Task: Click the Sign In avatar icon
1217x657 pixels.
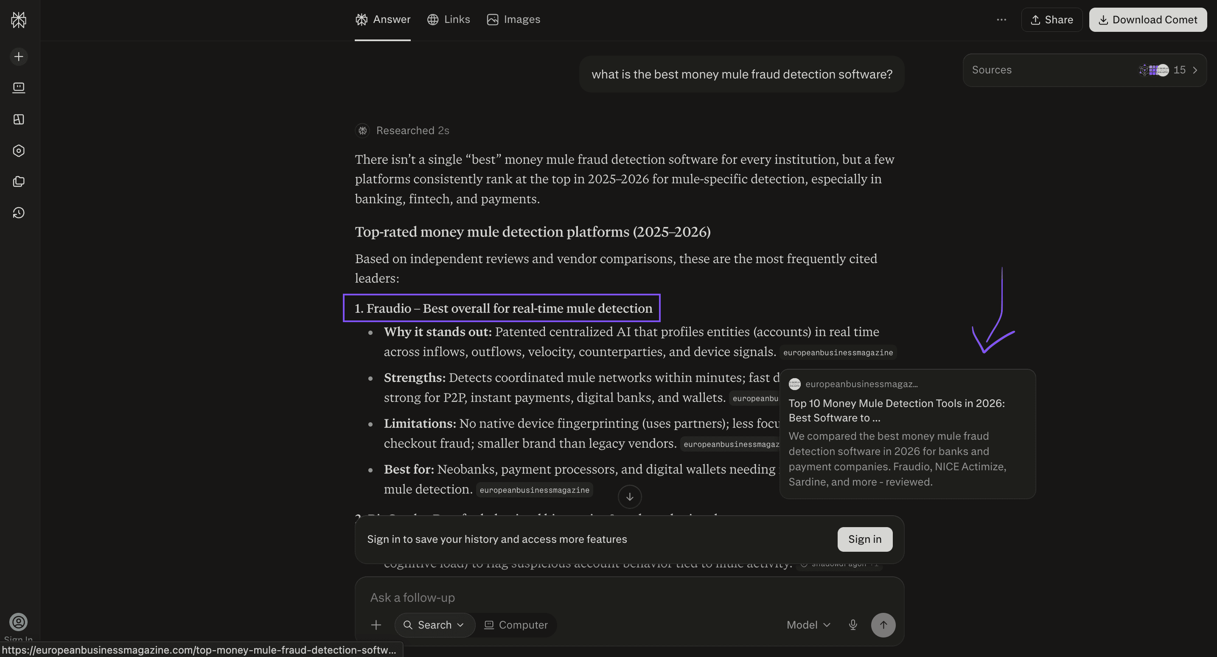Action: click(18, 622)
